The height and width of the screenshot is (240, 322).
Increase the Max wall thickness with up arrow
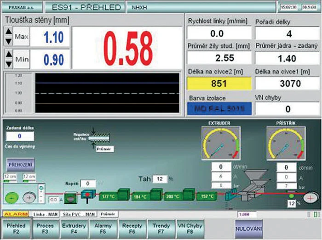[x=8, y=31]
